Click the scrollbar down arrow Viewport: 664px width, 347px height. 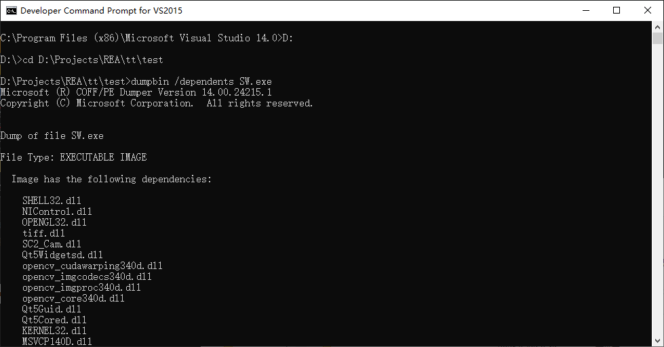pos(657,341)
